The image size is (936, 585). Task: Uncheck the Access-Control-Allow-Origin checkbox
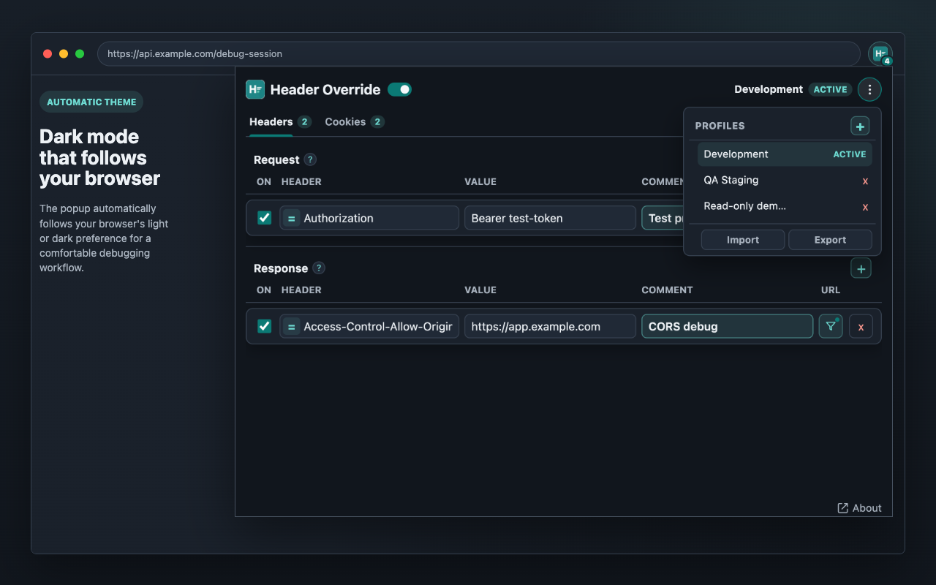[x=265, y=326]
